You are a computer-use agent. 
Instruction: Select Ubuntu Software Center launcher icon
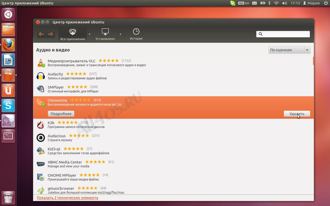[8, 75]
